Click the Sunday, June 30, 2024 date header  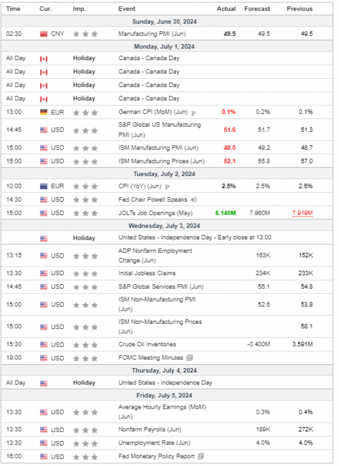pos(164,22)
